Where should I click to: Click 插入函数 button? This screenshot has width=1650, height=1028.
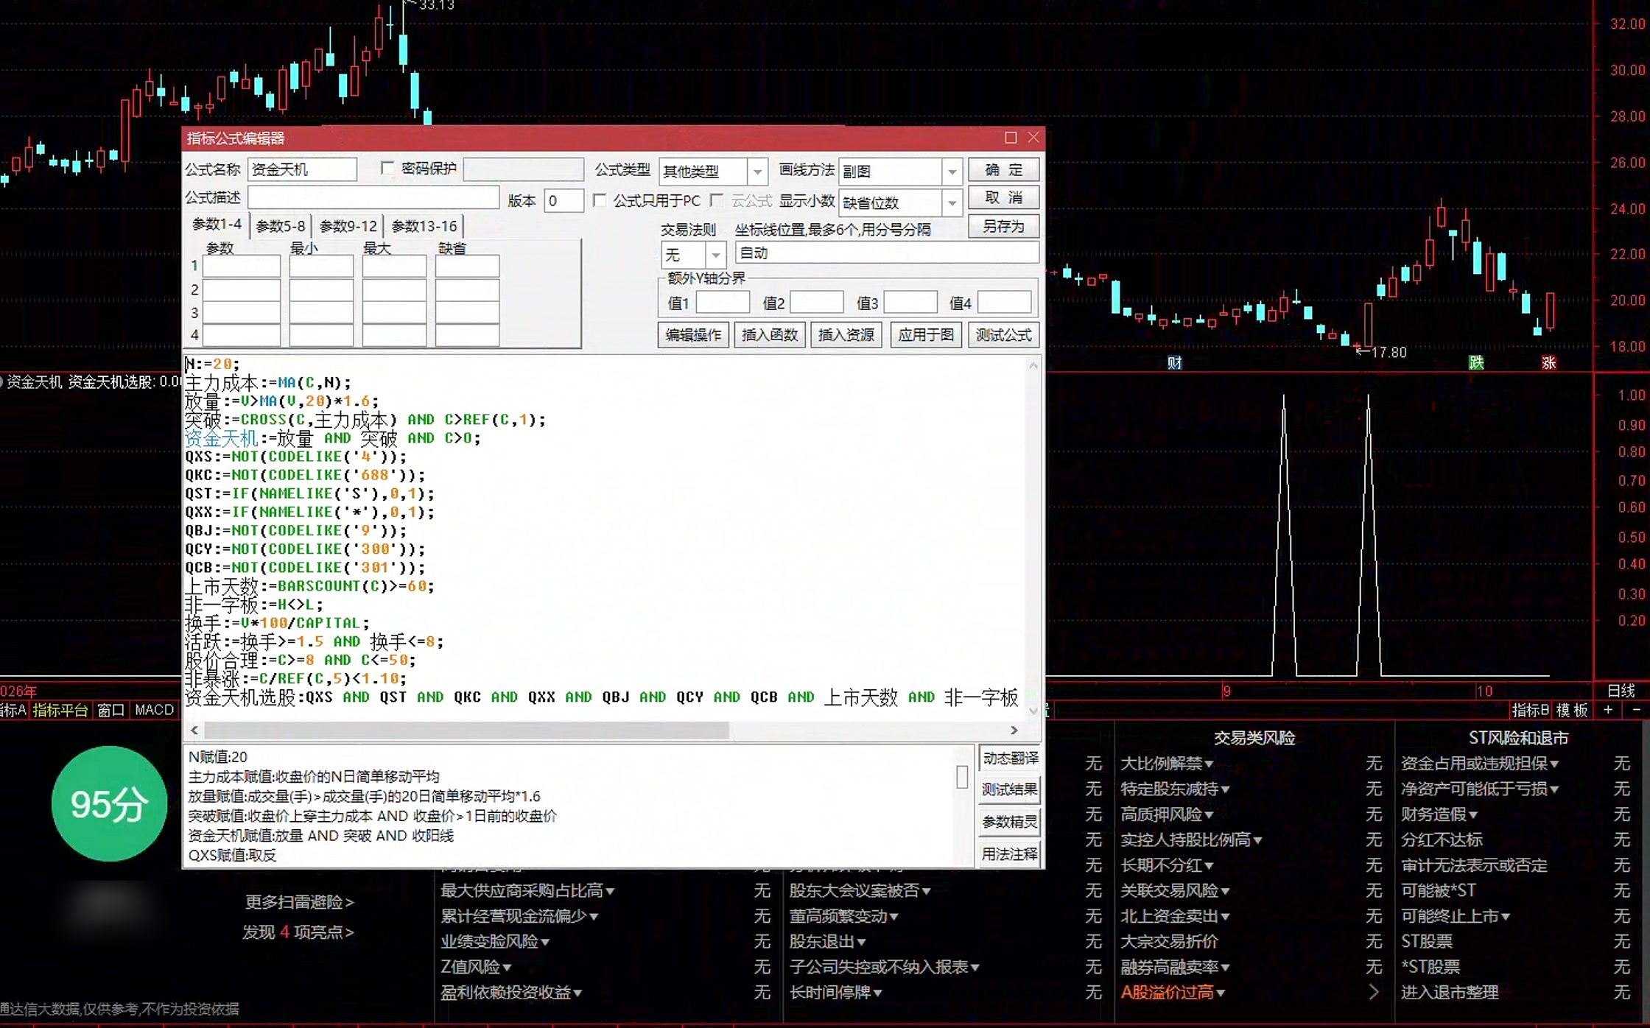coord(770,335)
